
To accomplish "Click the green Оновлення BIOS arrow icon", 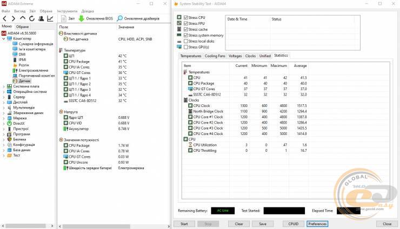I will tap(82, 18).
